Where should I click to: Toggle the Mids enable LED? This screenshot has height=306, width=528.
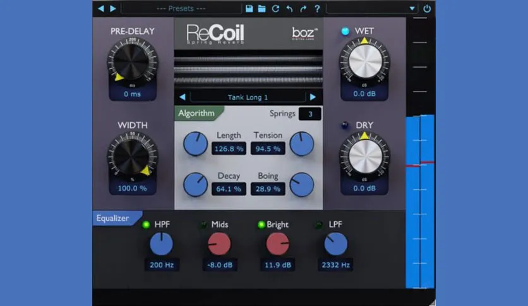203,225
